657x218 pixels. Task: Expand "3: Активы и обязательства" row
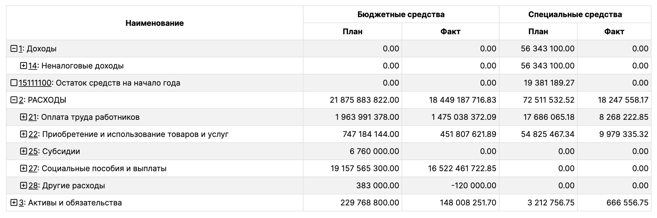click(x=14, y=203)
